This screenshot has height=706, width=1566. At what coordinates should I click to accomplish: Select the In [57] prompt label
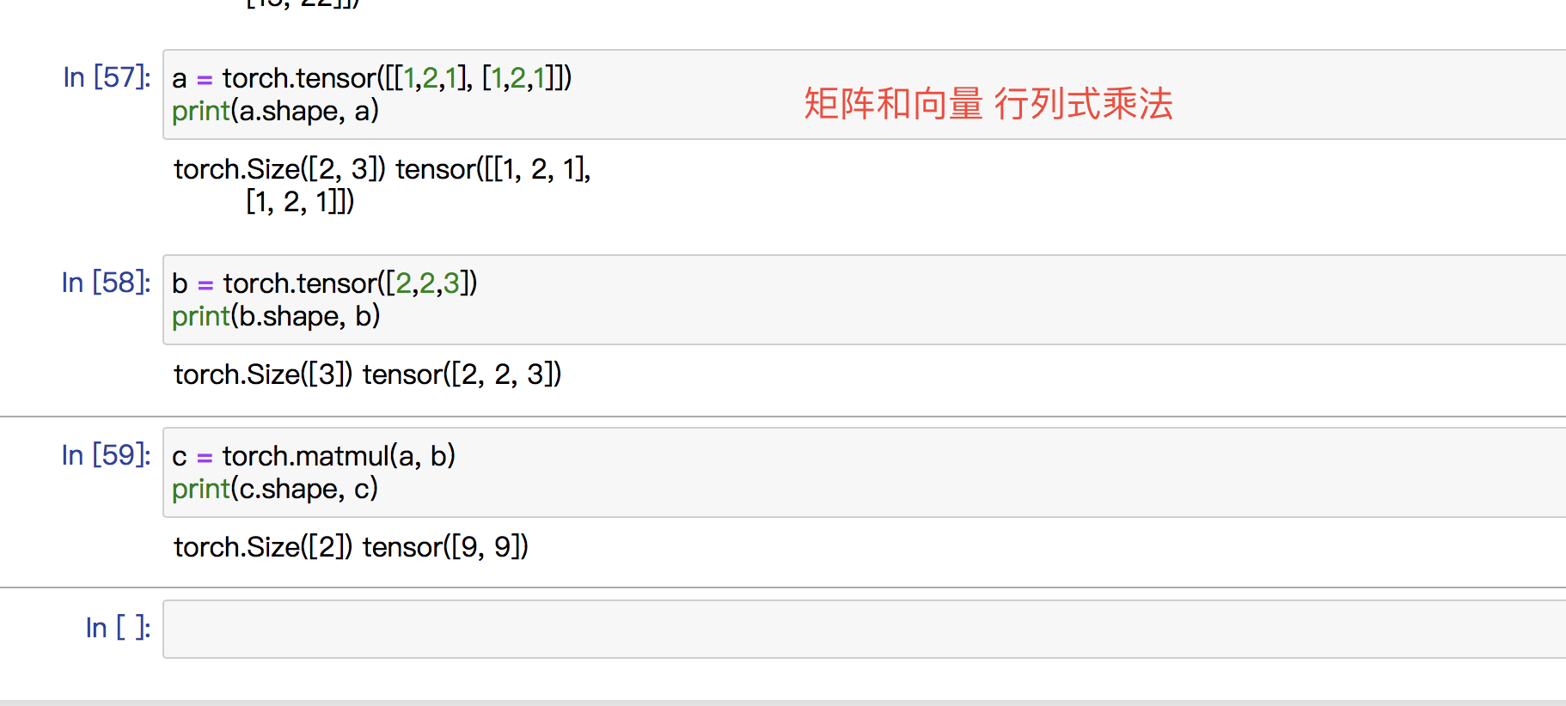pos(107,77)
